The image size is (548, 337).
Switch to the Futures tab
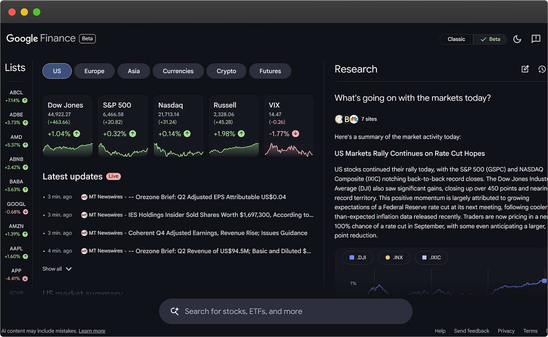pyautogui.click(x=270, y=71)
